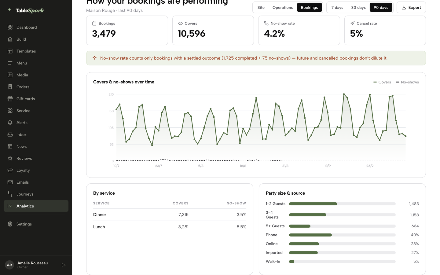Switch to the Bookings tab
The width and height of the screenshot is (440, 275).
[309, 7]
